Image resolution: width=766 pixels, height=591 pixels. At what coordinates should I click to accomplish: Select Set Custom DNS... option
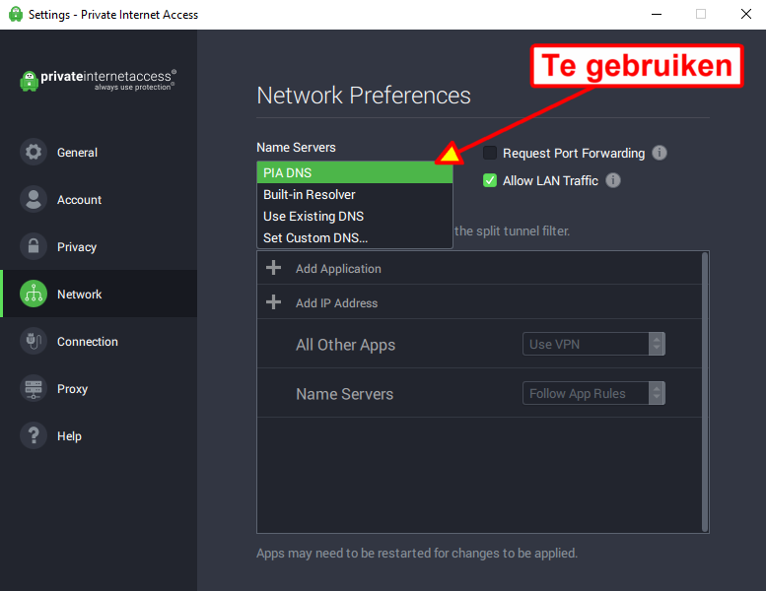coord(355,237)
